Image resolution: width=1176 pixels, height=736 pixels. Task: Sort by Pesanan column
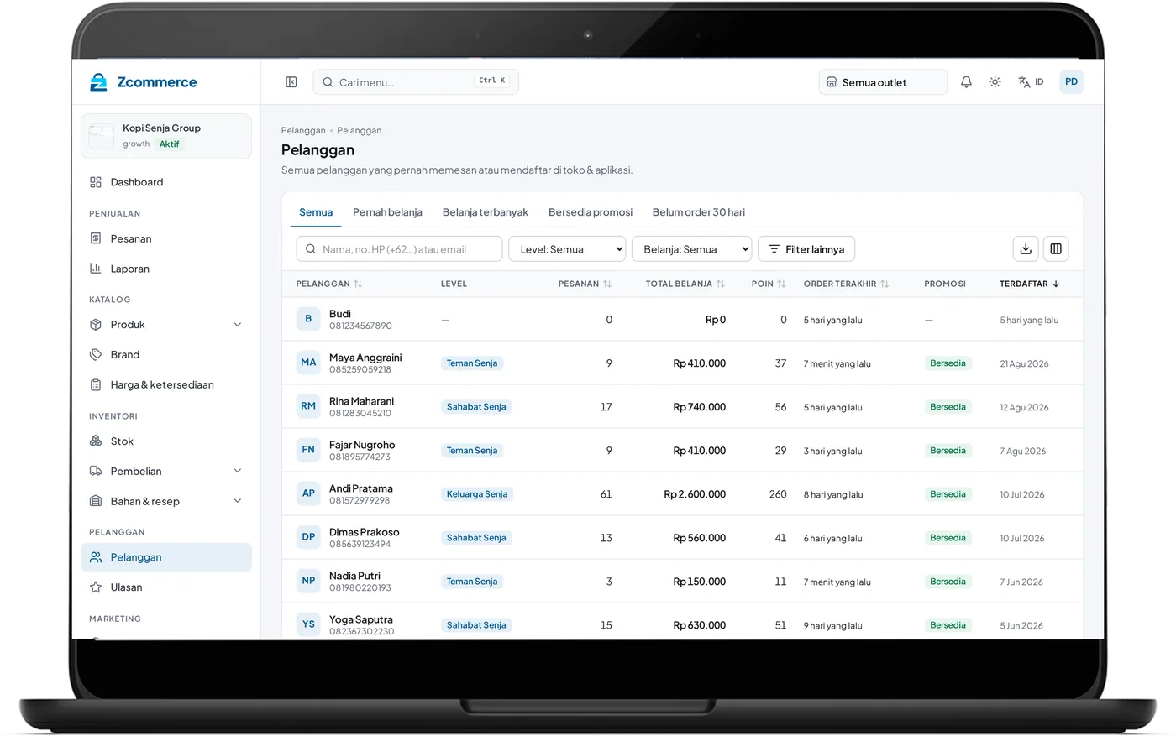point(585,284)
